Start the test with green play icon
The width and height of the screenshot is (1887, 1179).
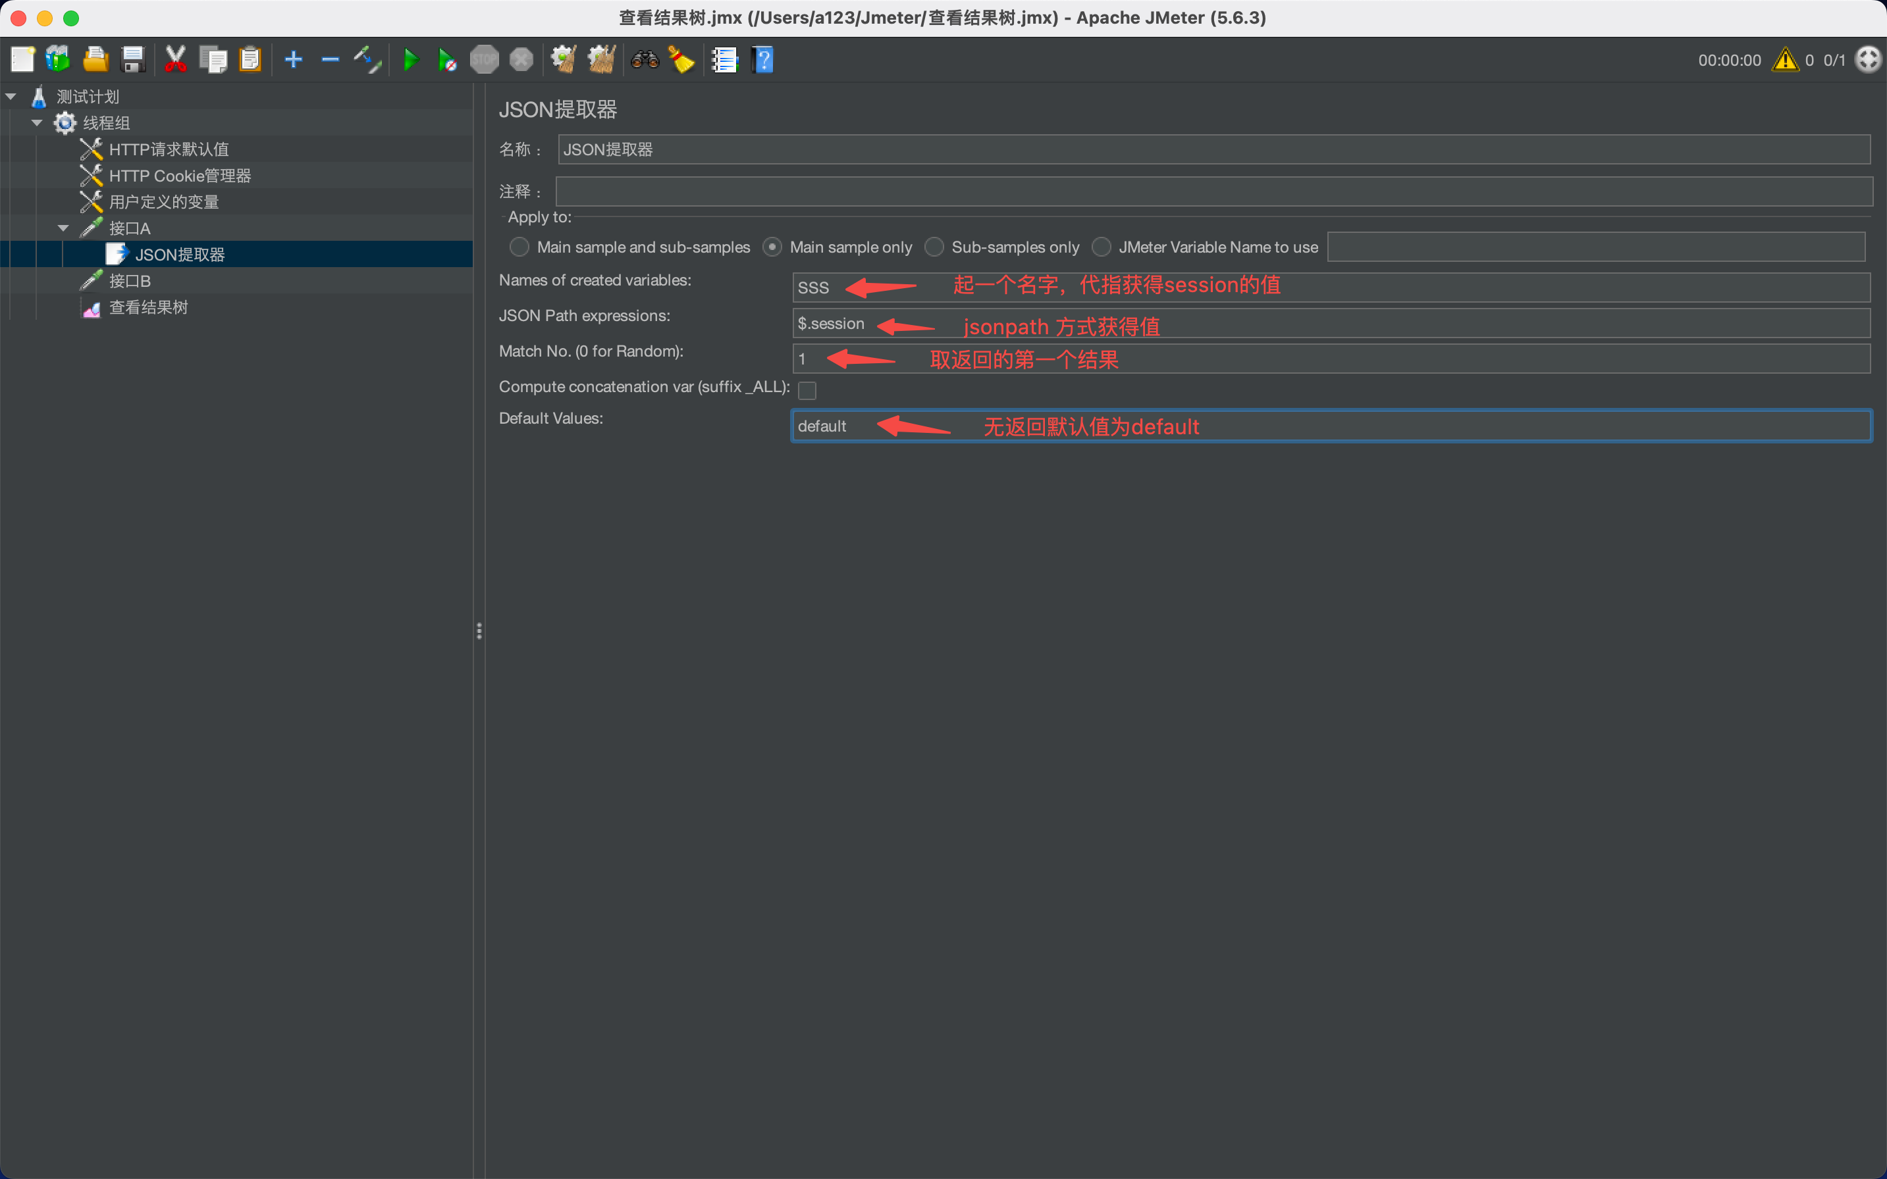tap(410, 59)
